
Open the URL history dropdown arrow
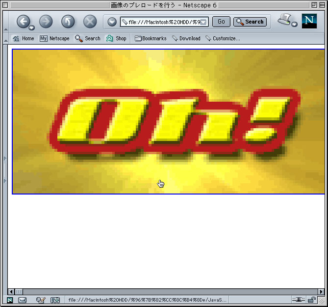pos(203,22)
